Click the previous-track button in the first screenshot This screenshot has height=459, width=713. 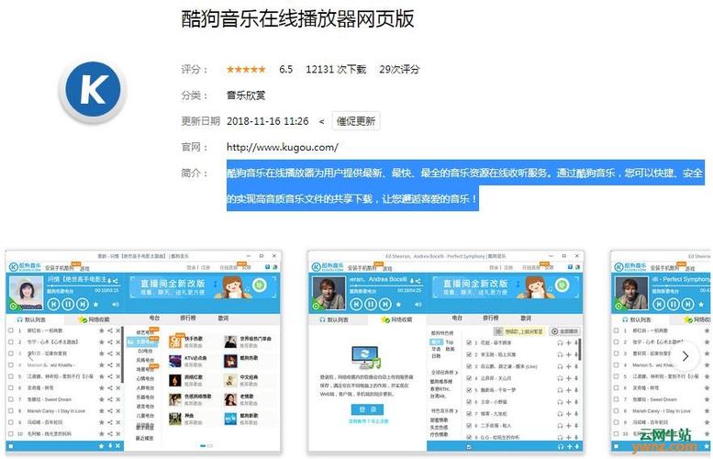tap(53, 304)
